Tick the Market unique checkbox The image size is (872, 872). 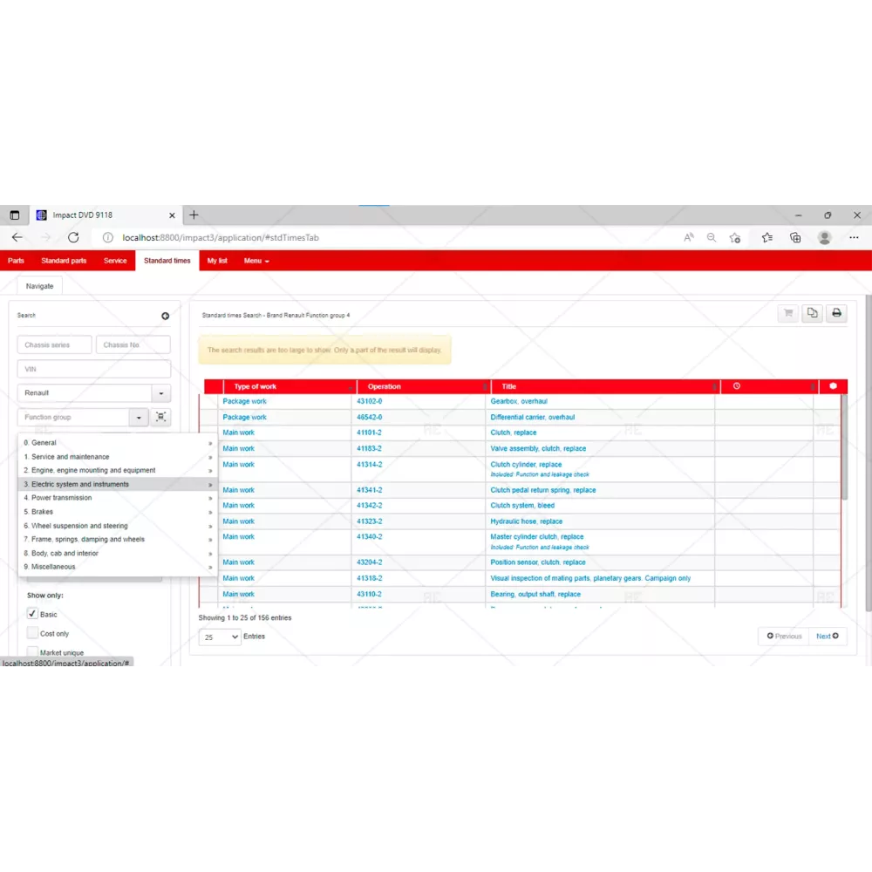coord(32,652)
